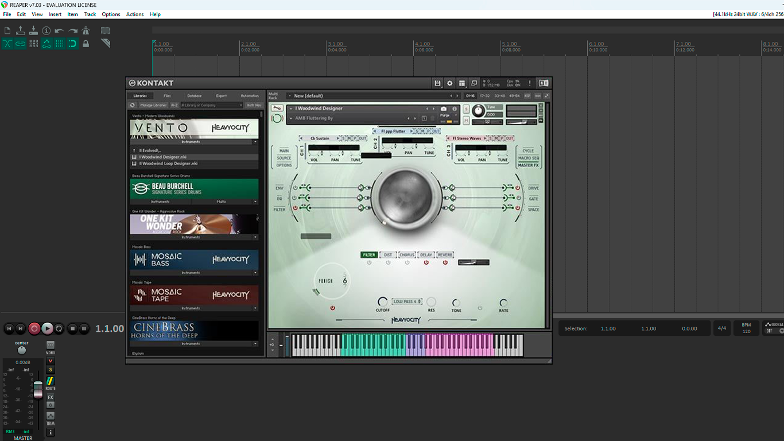Open the Insert menu
Screen dimensions: 784x441
pos(55,14)
